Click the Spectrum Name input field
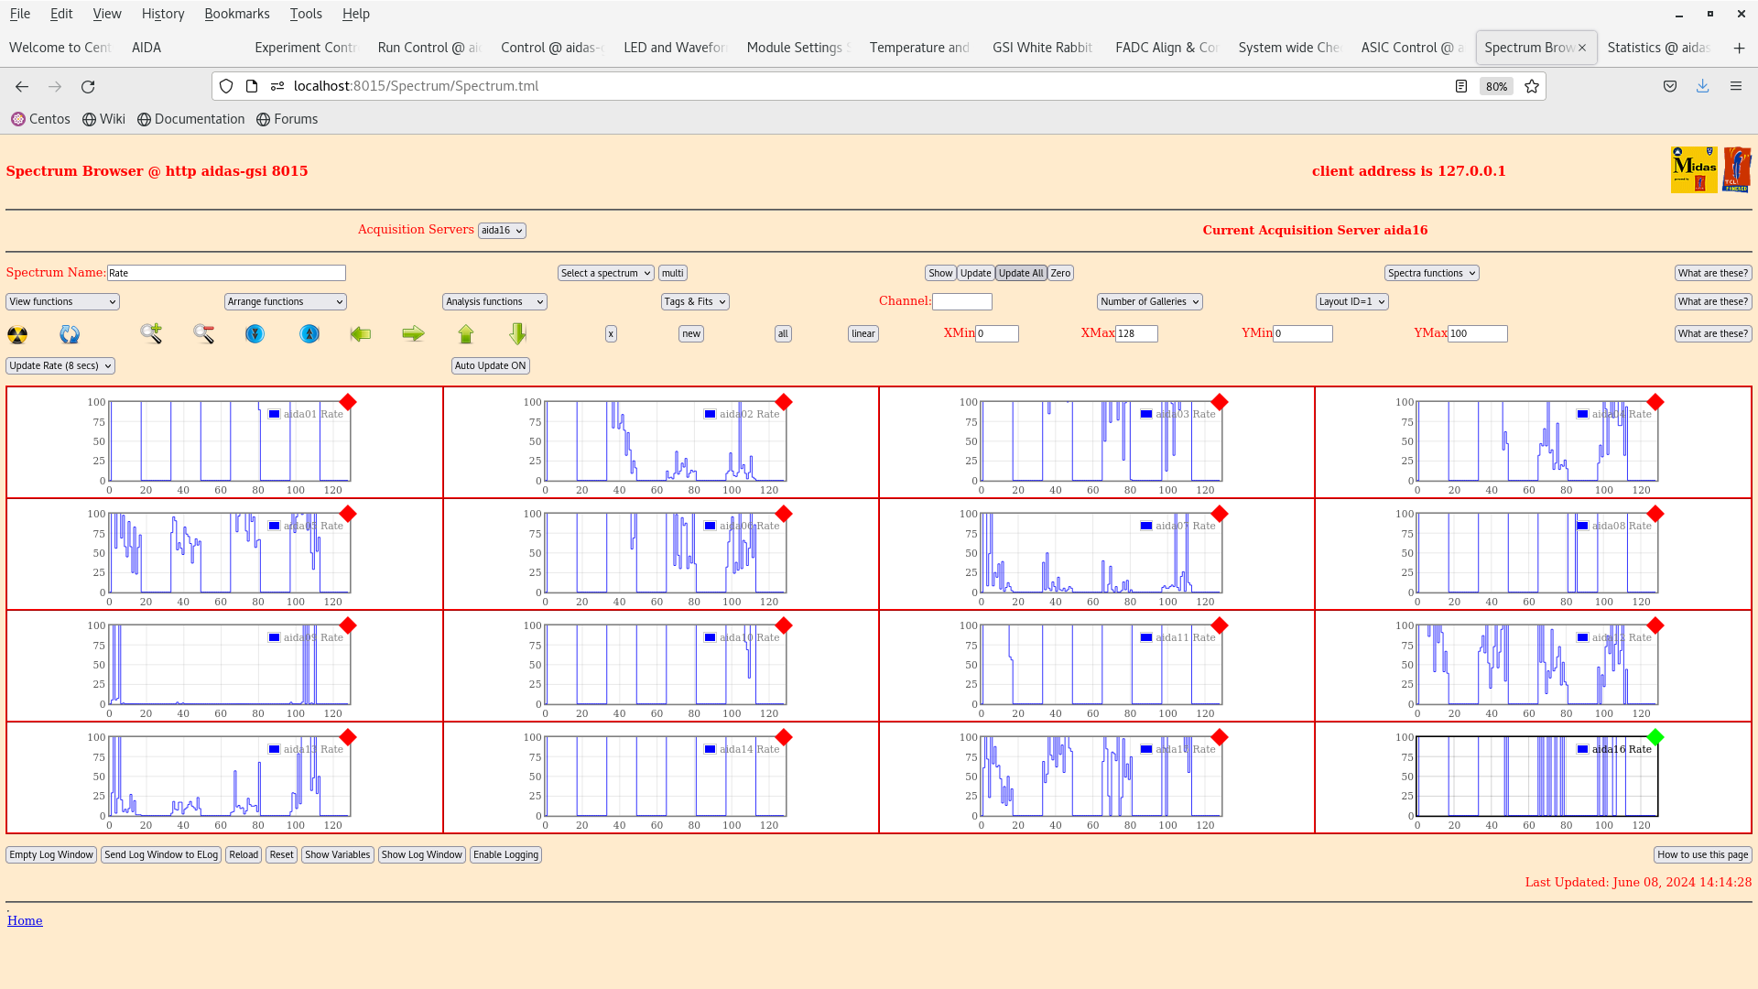 tap(226, 273)
